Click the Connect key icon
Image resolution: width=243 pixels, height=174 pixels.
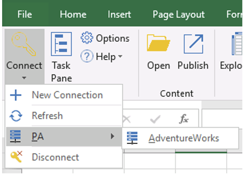(24, 44)
